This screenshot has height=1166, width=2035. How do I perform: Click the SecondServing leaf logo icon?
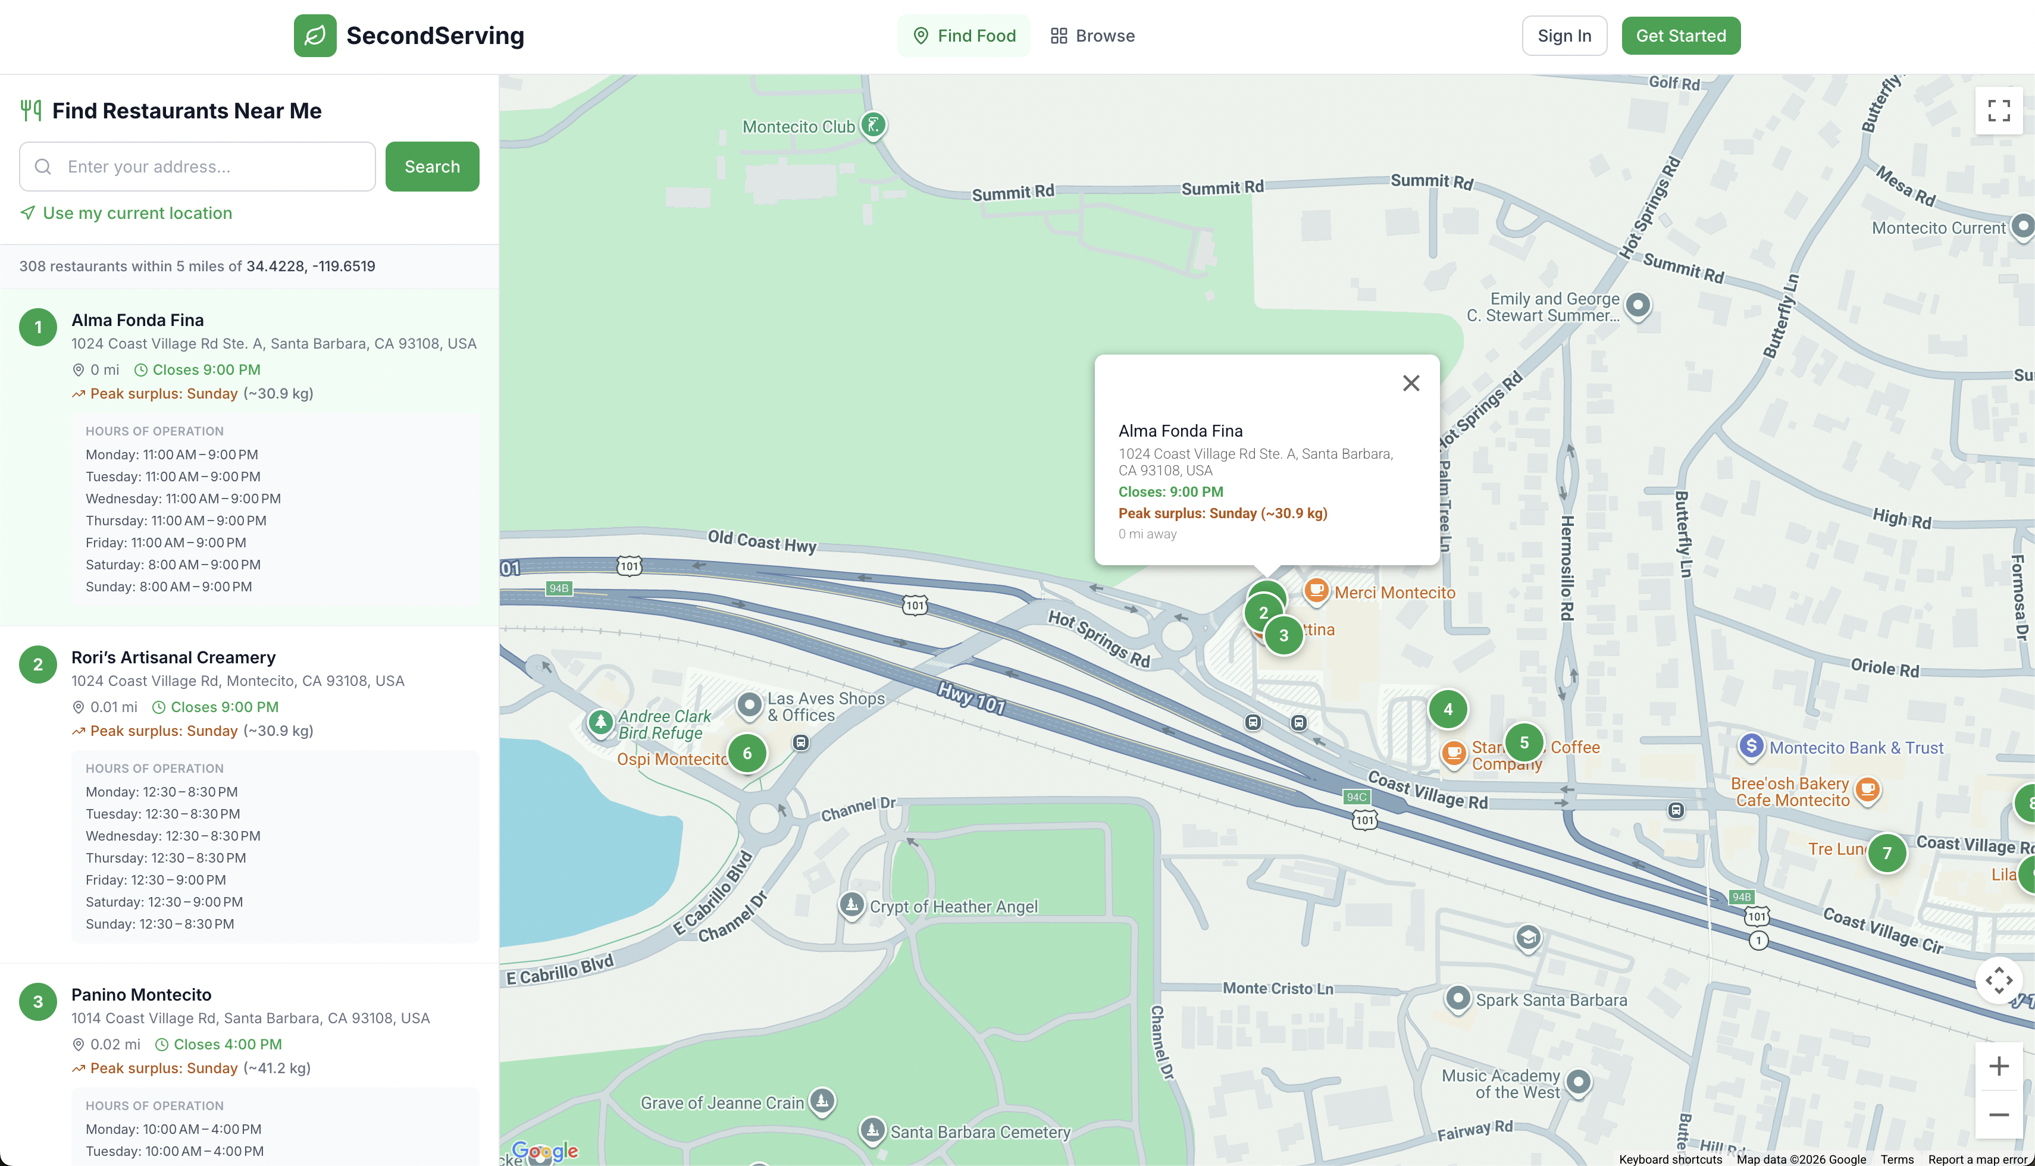[x=315, y=35]
